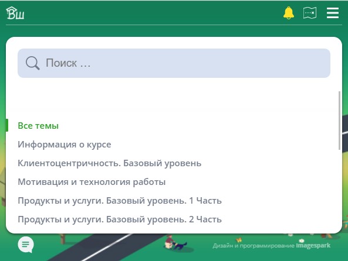Viewport: 348px width, 261px height.
Task: Click the magnifying glass search icon
Action: point(33,63)
